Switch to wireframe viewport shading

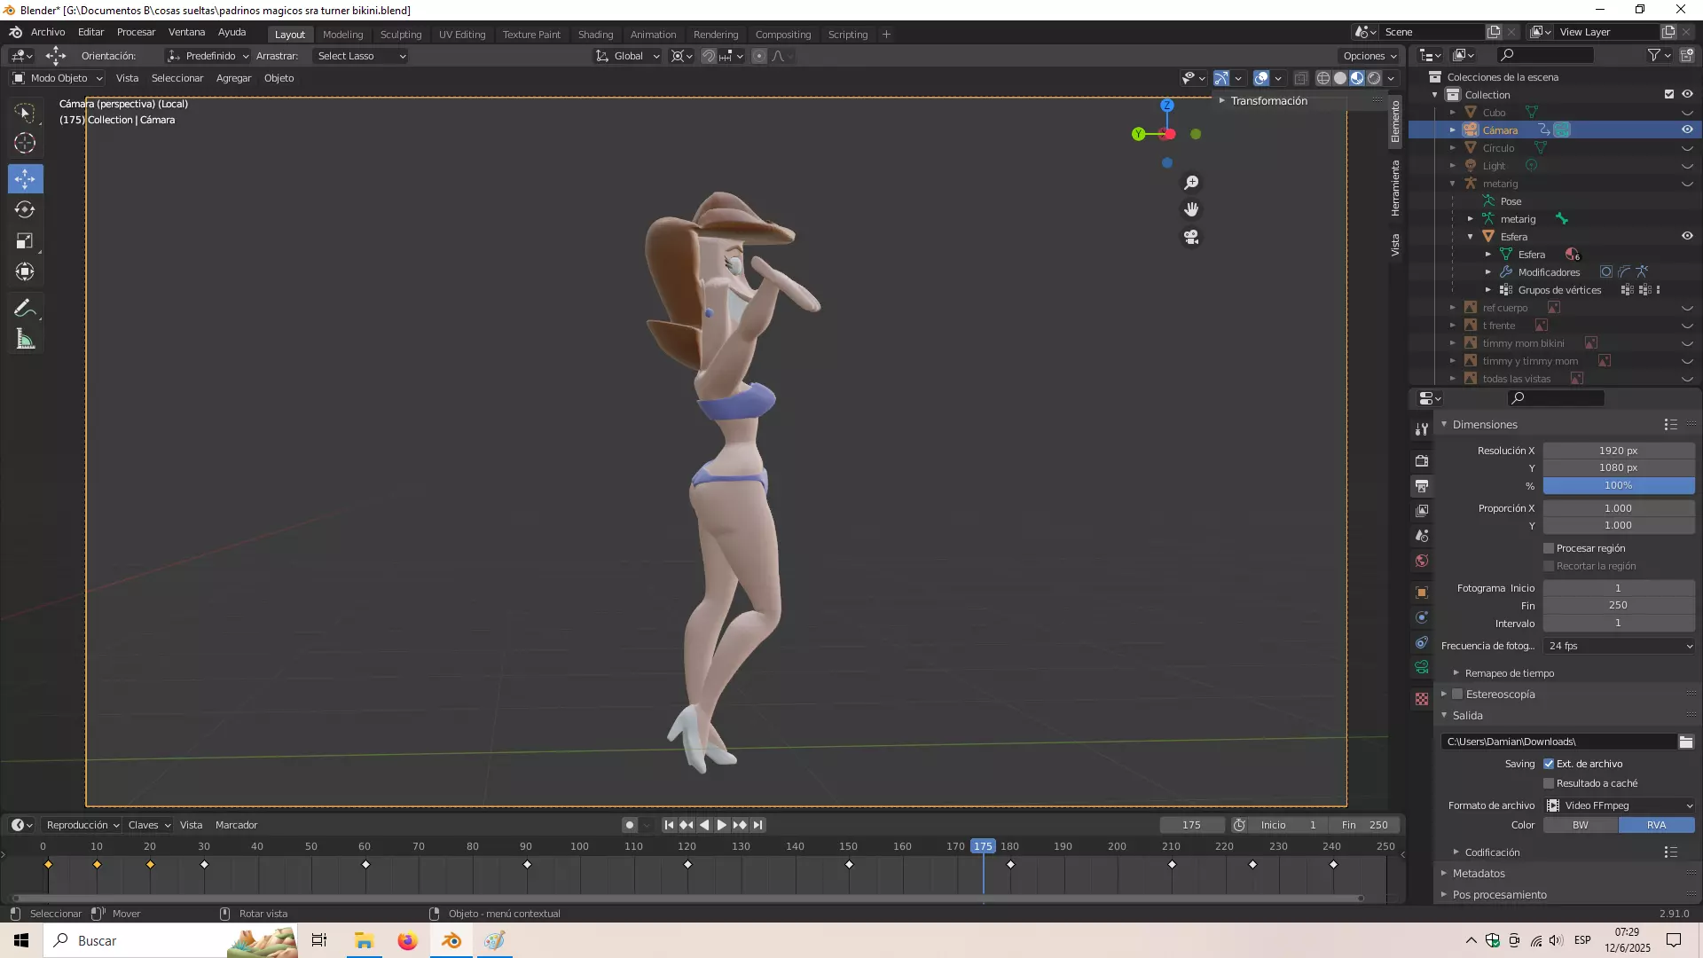(1323, 78)
